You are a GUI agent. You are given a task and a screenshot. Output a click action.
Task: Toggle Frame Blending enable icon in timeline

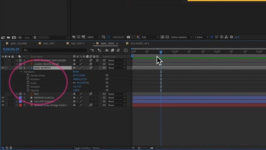[x=112, y=50]
